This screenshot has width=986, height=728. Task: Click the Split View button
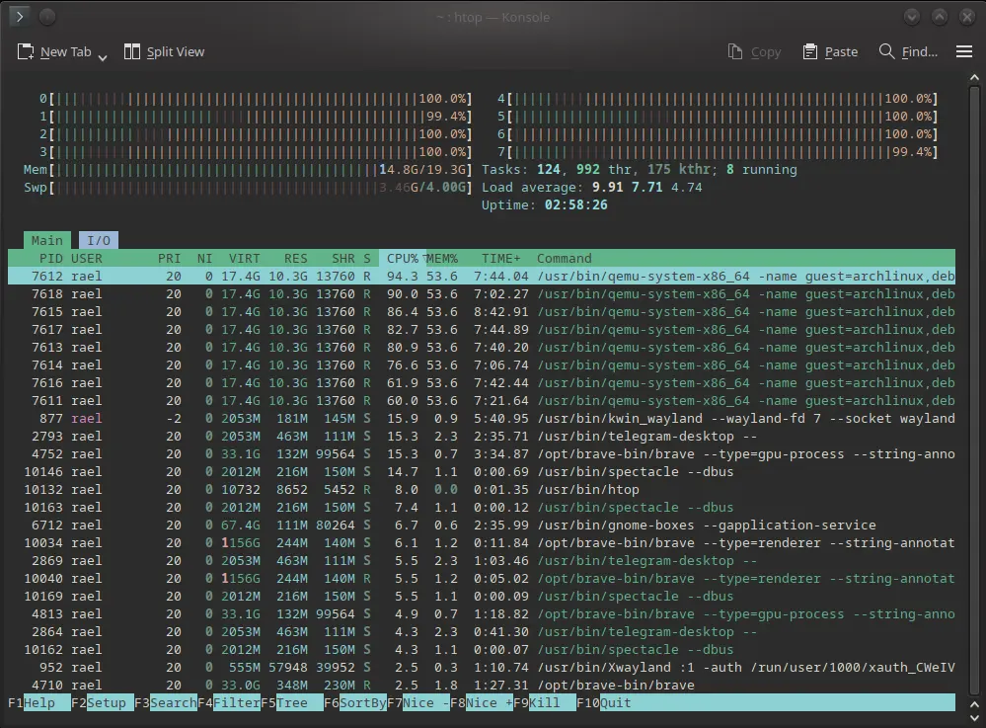[164, 51]
